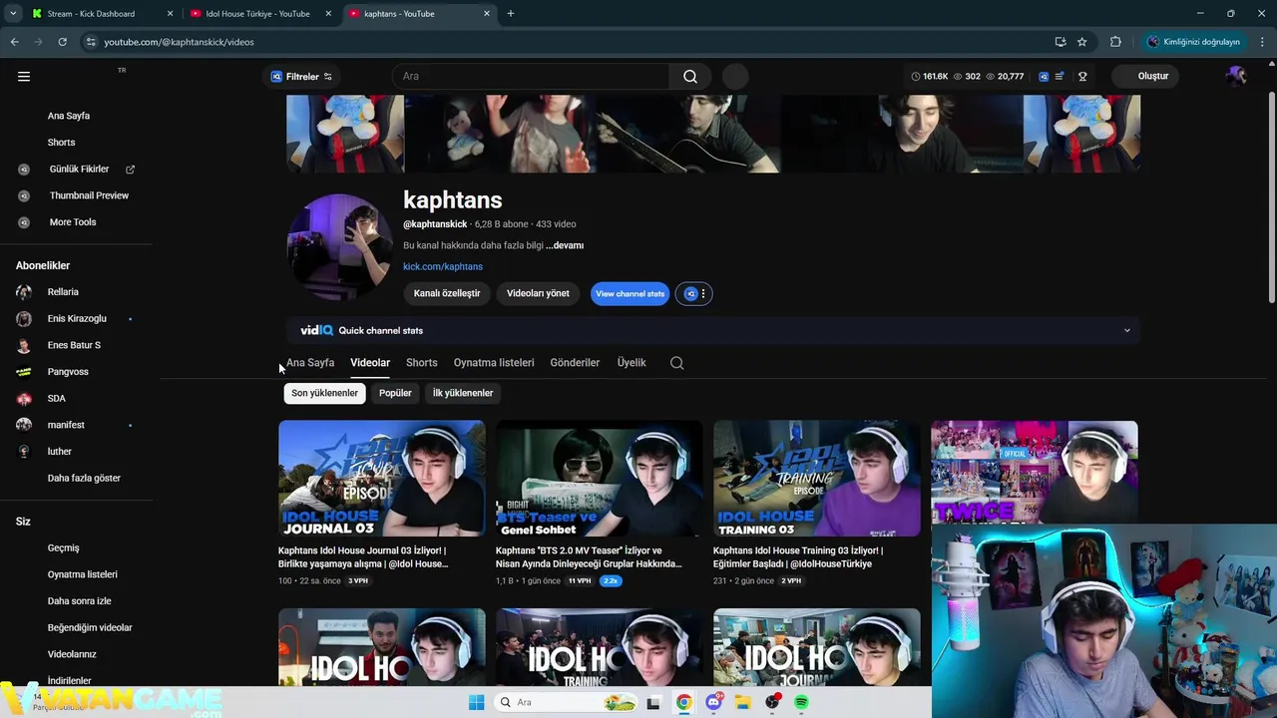Click Günlük Fikirler external link icon

click(130, 170)
